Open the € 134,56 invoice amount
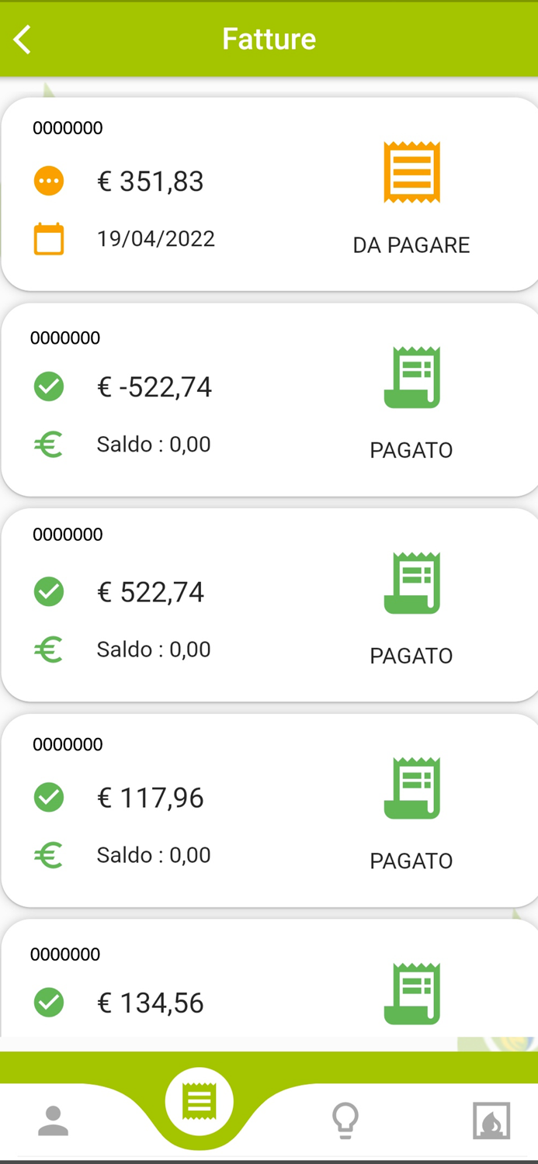This screenshot has width=538, height=1164. (151, 1003)
